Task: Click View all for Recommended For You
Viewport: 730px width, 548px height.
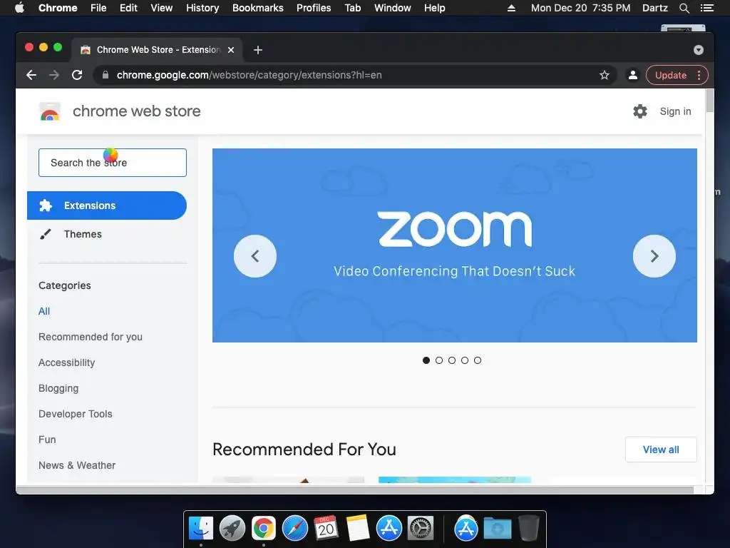Action: (661, 450)
